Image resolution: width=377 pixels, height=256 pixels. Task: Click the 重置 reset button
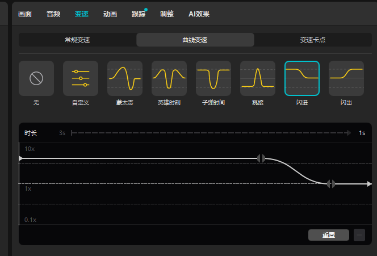tap(329, 235)
